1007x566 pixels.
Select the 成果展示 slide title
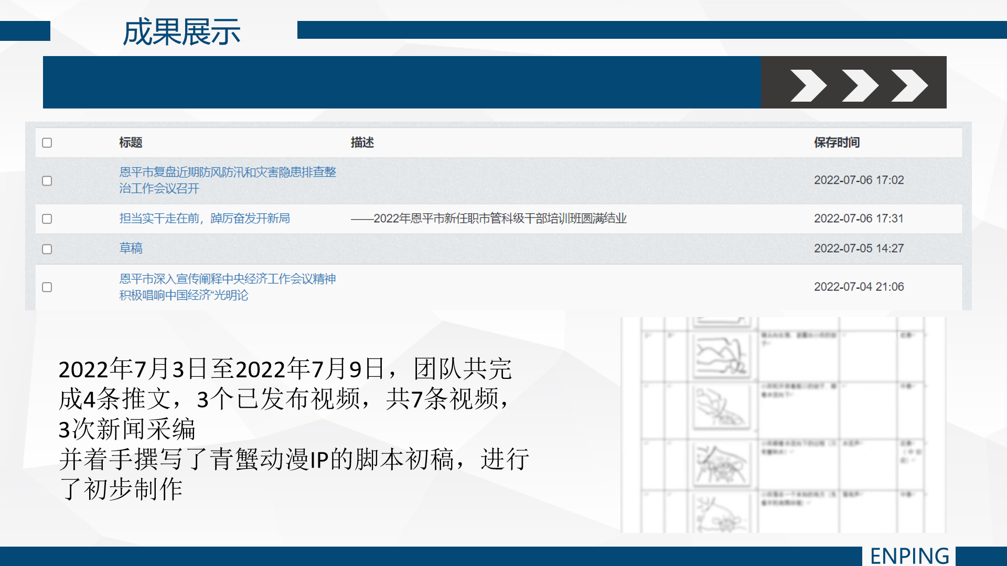181,31
